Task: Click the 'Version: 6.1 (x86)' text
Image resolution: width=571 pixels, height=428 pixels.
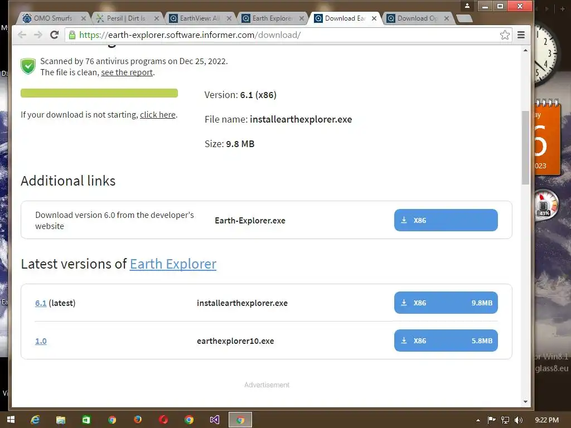Action: (x=240, y=95)
